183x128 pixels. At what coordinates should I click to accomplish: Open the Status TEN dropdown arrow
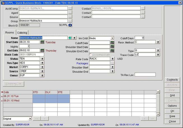[42, 59]
